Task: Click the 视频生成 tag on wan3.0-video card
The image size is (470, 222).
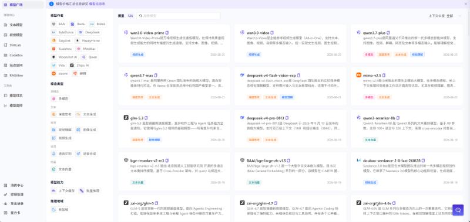Action: 254,54
